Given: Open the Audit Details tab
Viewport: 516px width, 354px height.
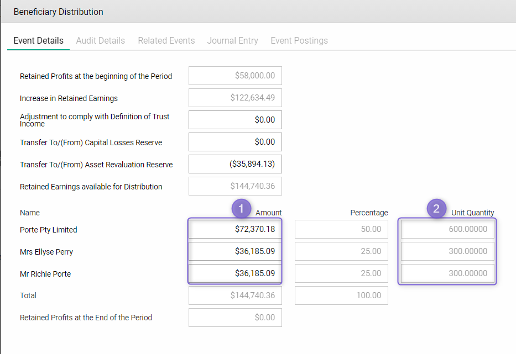Looking at the screenshot, I should 100,40.
